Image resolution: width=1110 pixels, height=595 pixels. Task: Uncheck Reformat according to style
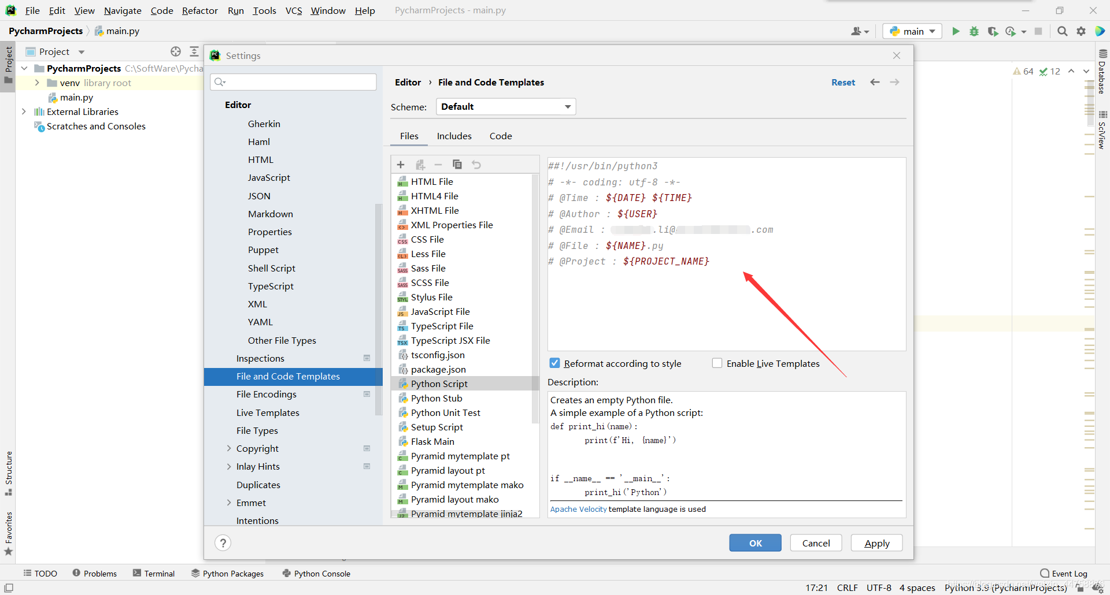point(555,363)
